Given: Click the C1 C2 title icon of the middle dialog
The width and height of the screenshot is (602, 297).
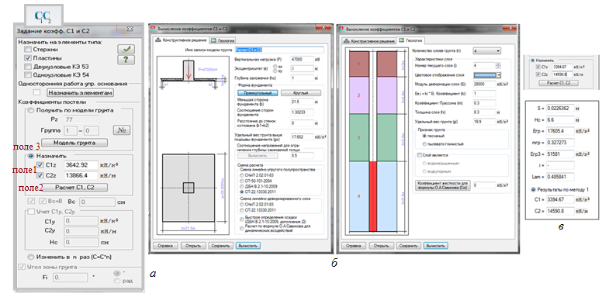Looking at the screenshot, I should 152,28.
